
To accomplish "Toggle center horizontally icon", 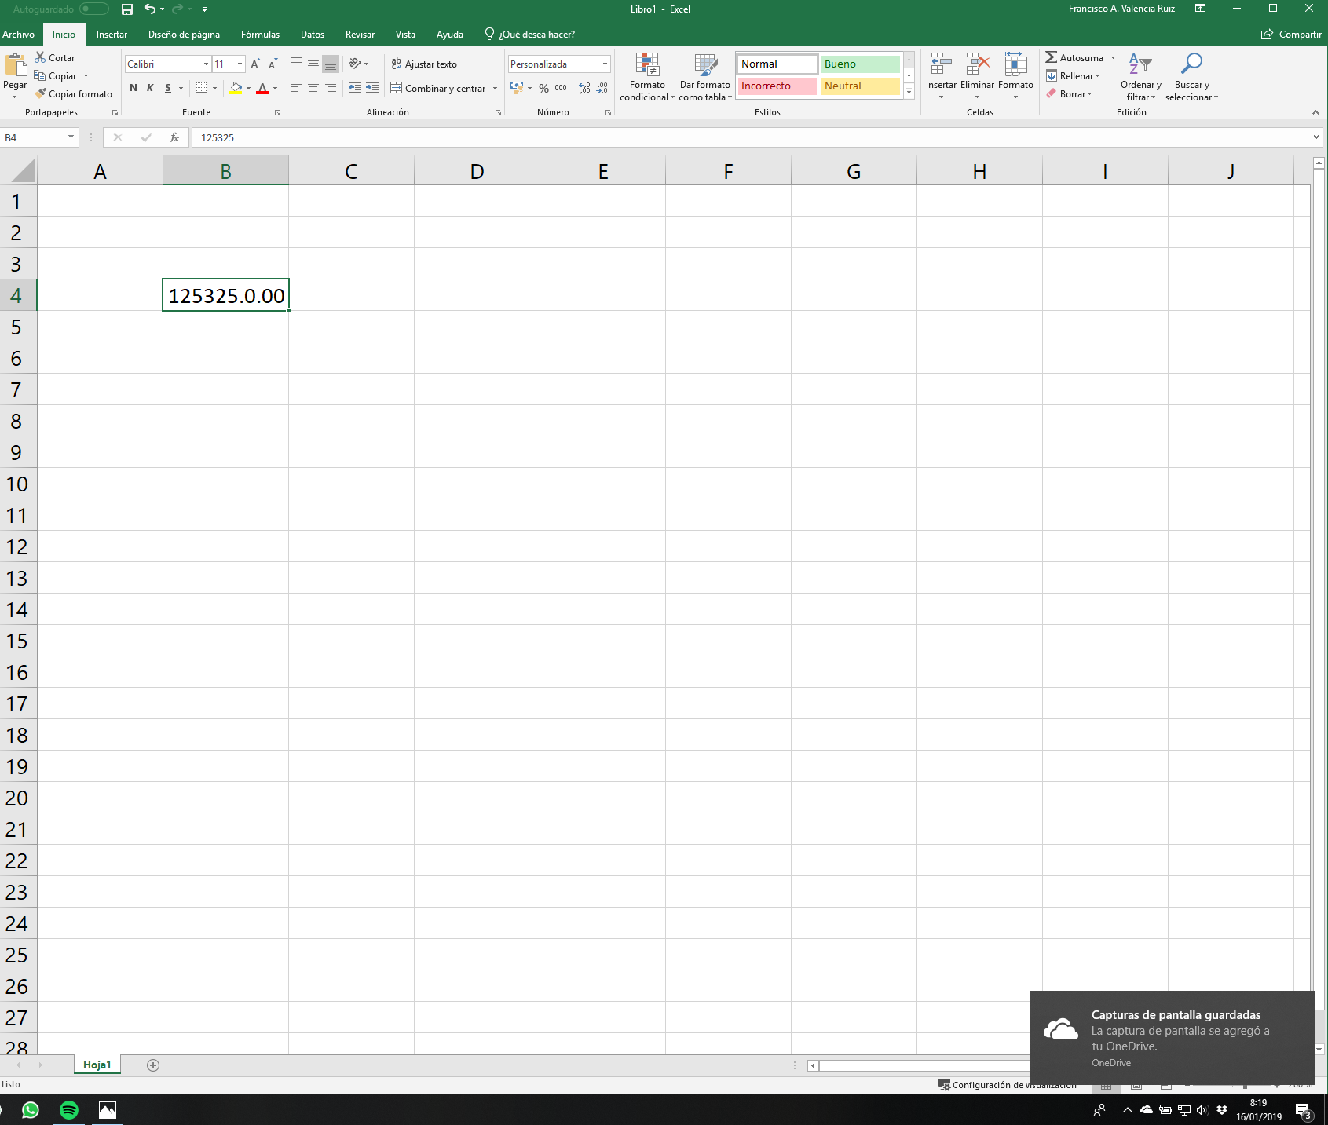I will click(x=313, y=88).
